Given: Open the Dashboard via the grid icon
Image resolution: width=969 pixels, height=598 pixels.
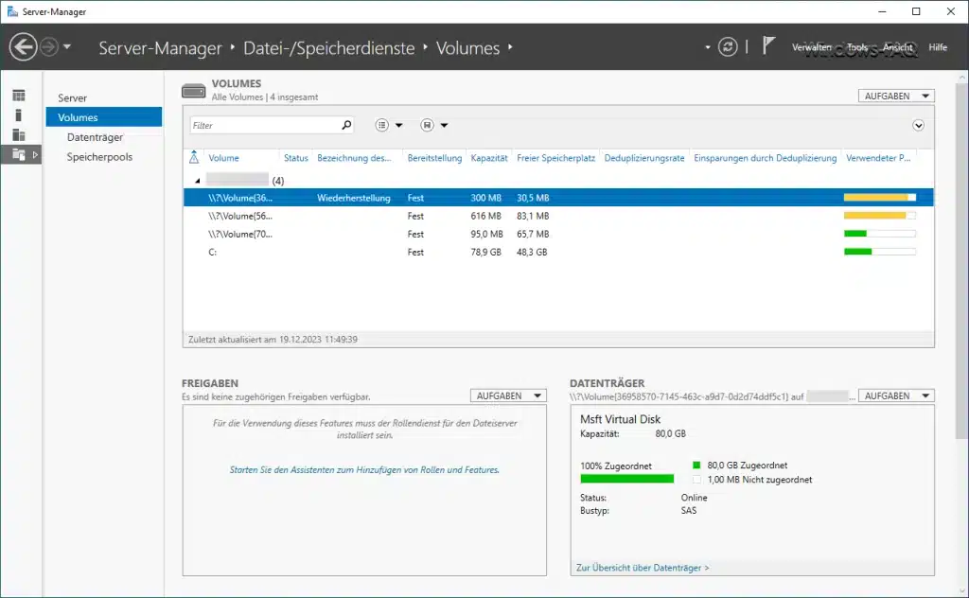Looking at the screenshot, I should coord(21,94).
